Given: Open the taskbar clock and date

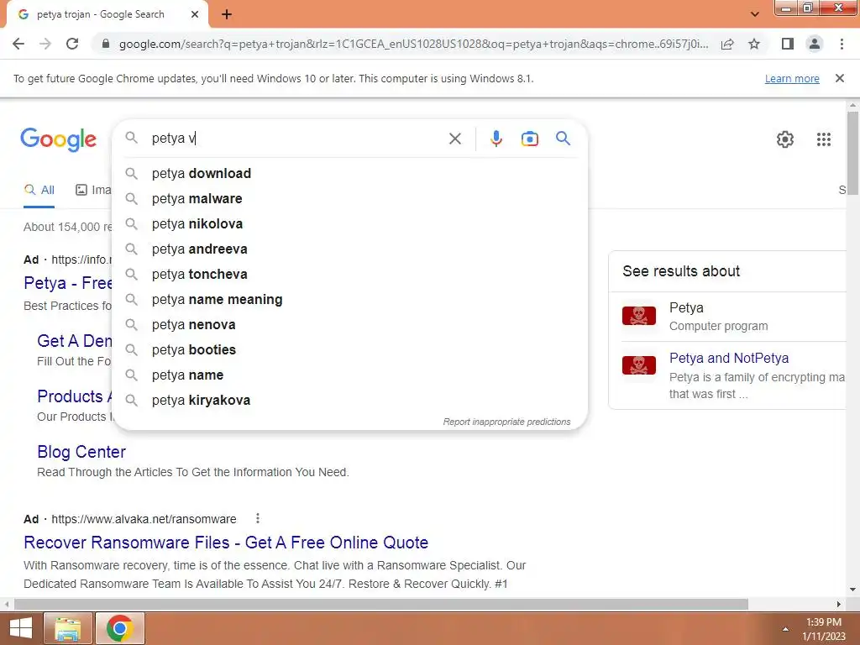Looking at the screenshot, I should coord(824,629).
